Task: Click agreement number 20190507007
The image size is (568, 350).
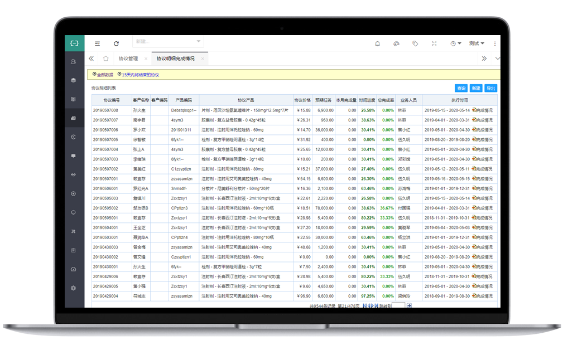Action: pyautogui.click(x=105, y=120)
